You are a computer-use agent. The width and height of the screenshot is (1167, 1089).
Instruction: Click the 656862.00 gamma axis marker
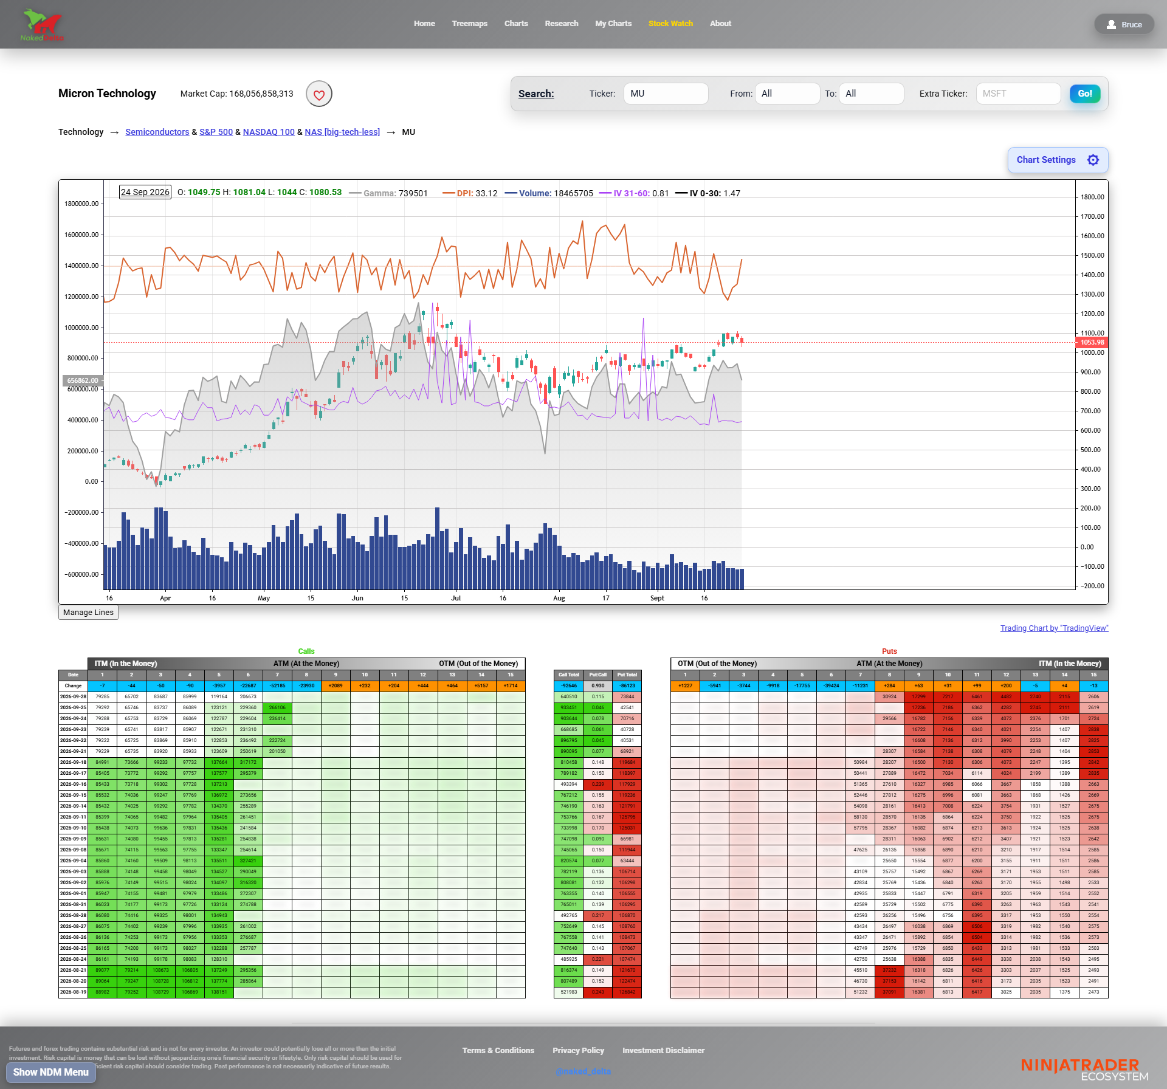(81, 380)
